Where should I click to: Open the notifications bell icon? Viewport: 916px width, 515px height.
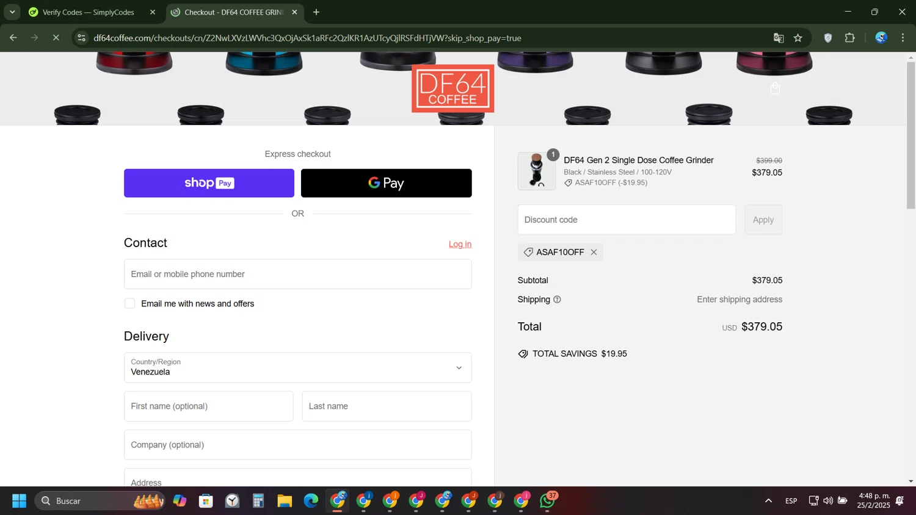pyautogui.click(x=900, y=501)
